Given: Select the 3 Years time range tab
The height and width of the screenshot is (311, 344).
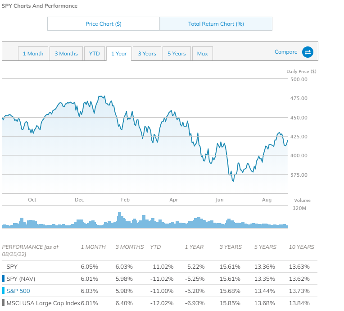Looking at the screenshot, I should (147, 54).
